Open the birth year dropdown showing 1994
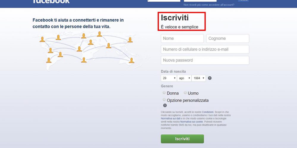This screenshot has width=297, height=148. tap(198, 78)
